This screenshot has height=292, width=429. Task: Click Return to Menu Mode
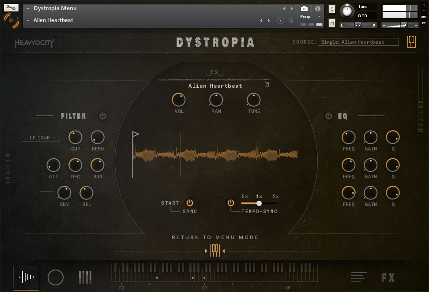(215, 237)
